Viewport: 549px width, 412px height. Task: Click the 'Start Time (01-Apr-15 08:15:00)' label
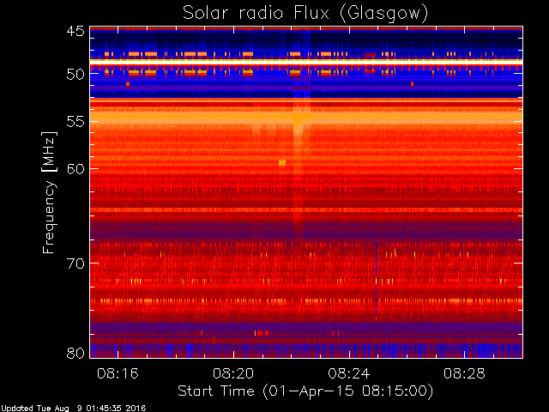pos(305,391)
